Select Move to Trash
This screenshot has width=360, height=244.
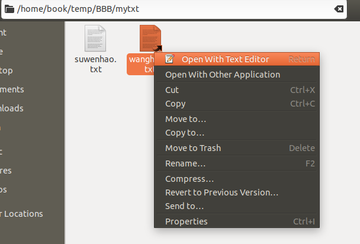click(237, 148)
